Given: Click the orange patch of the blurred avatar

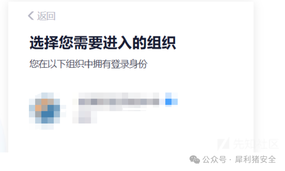Looking at the screenshot, I should click(38, 108).
